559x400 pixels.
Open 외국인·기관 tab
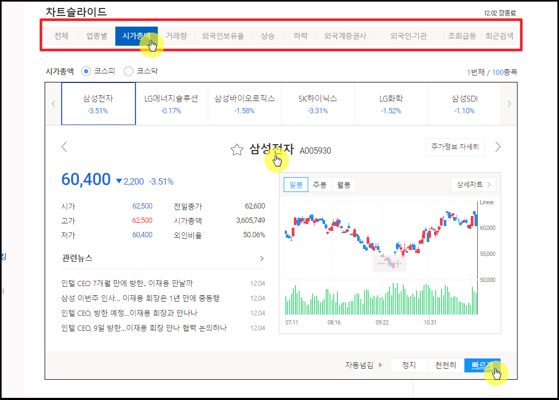pyautogui.click(x=409, y=36)
